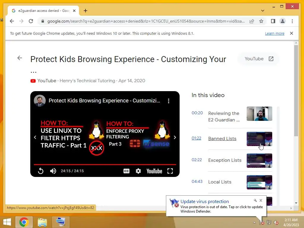Click the address bar URL
This screenshot has width=304, height=228.
point(146,21)
